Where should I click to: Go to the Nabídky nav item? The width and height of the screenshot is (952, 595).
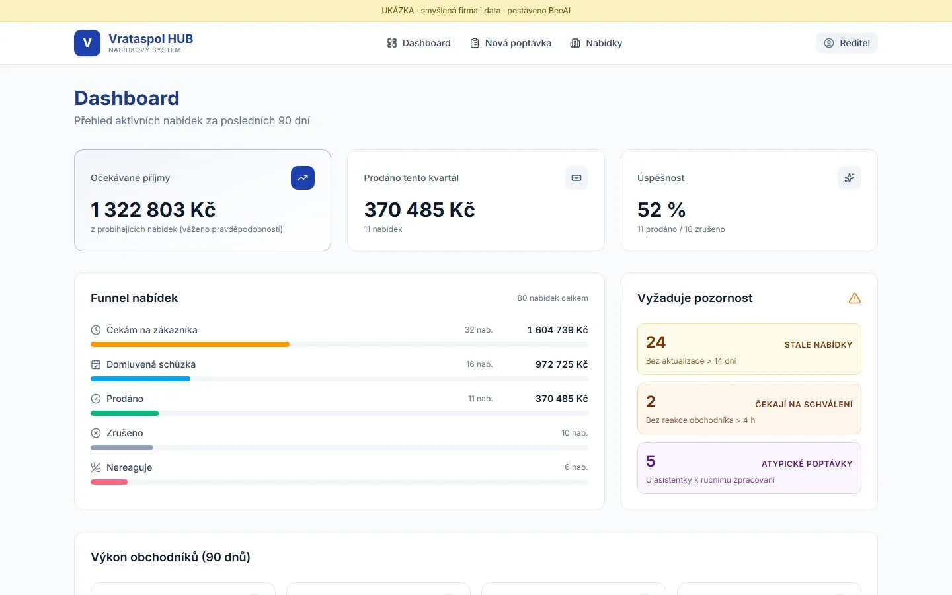click(x=596, y=43)
